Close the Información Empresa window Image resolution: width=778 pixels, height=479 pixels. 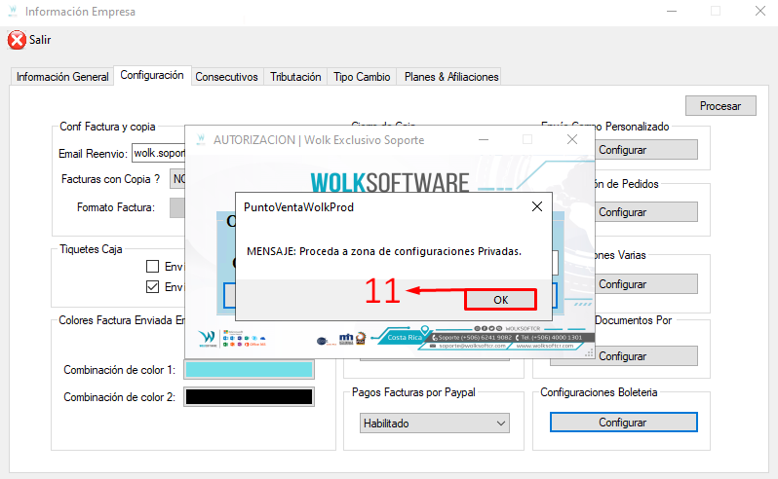[760, 11]
